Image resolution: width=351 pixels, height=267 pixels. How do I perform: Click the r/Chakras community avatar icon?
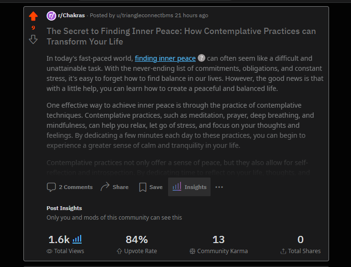click(51, 15)
